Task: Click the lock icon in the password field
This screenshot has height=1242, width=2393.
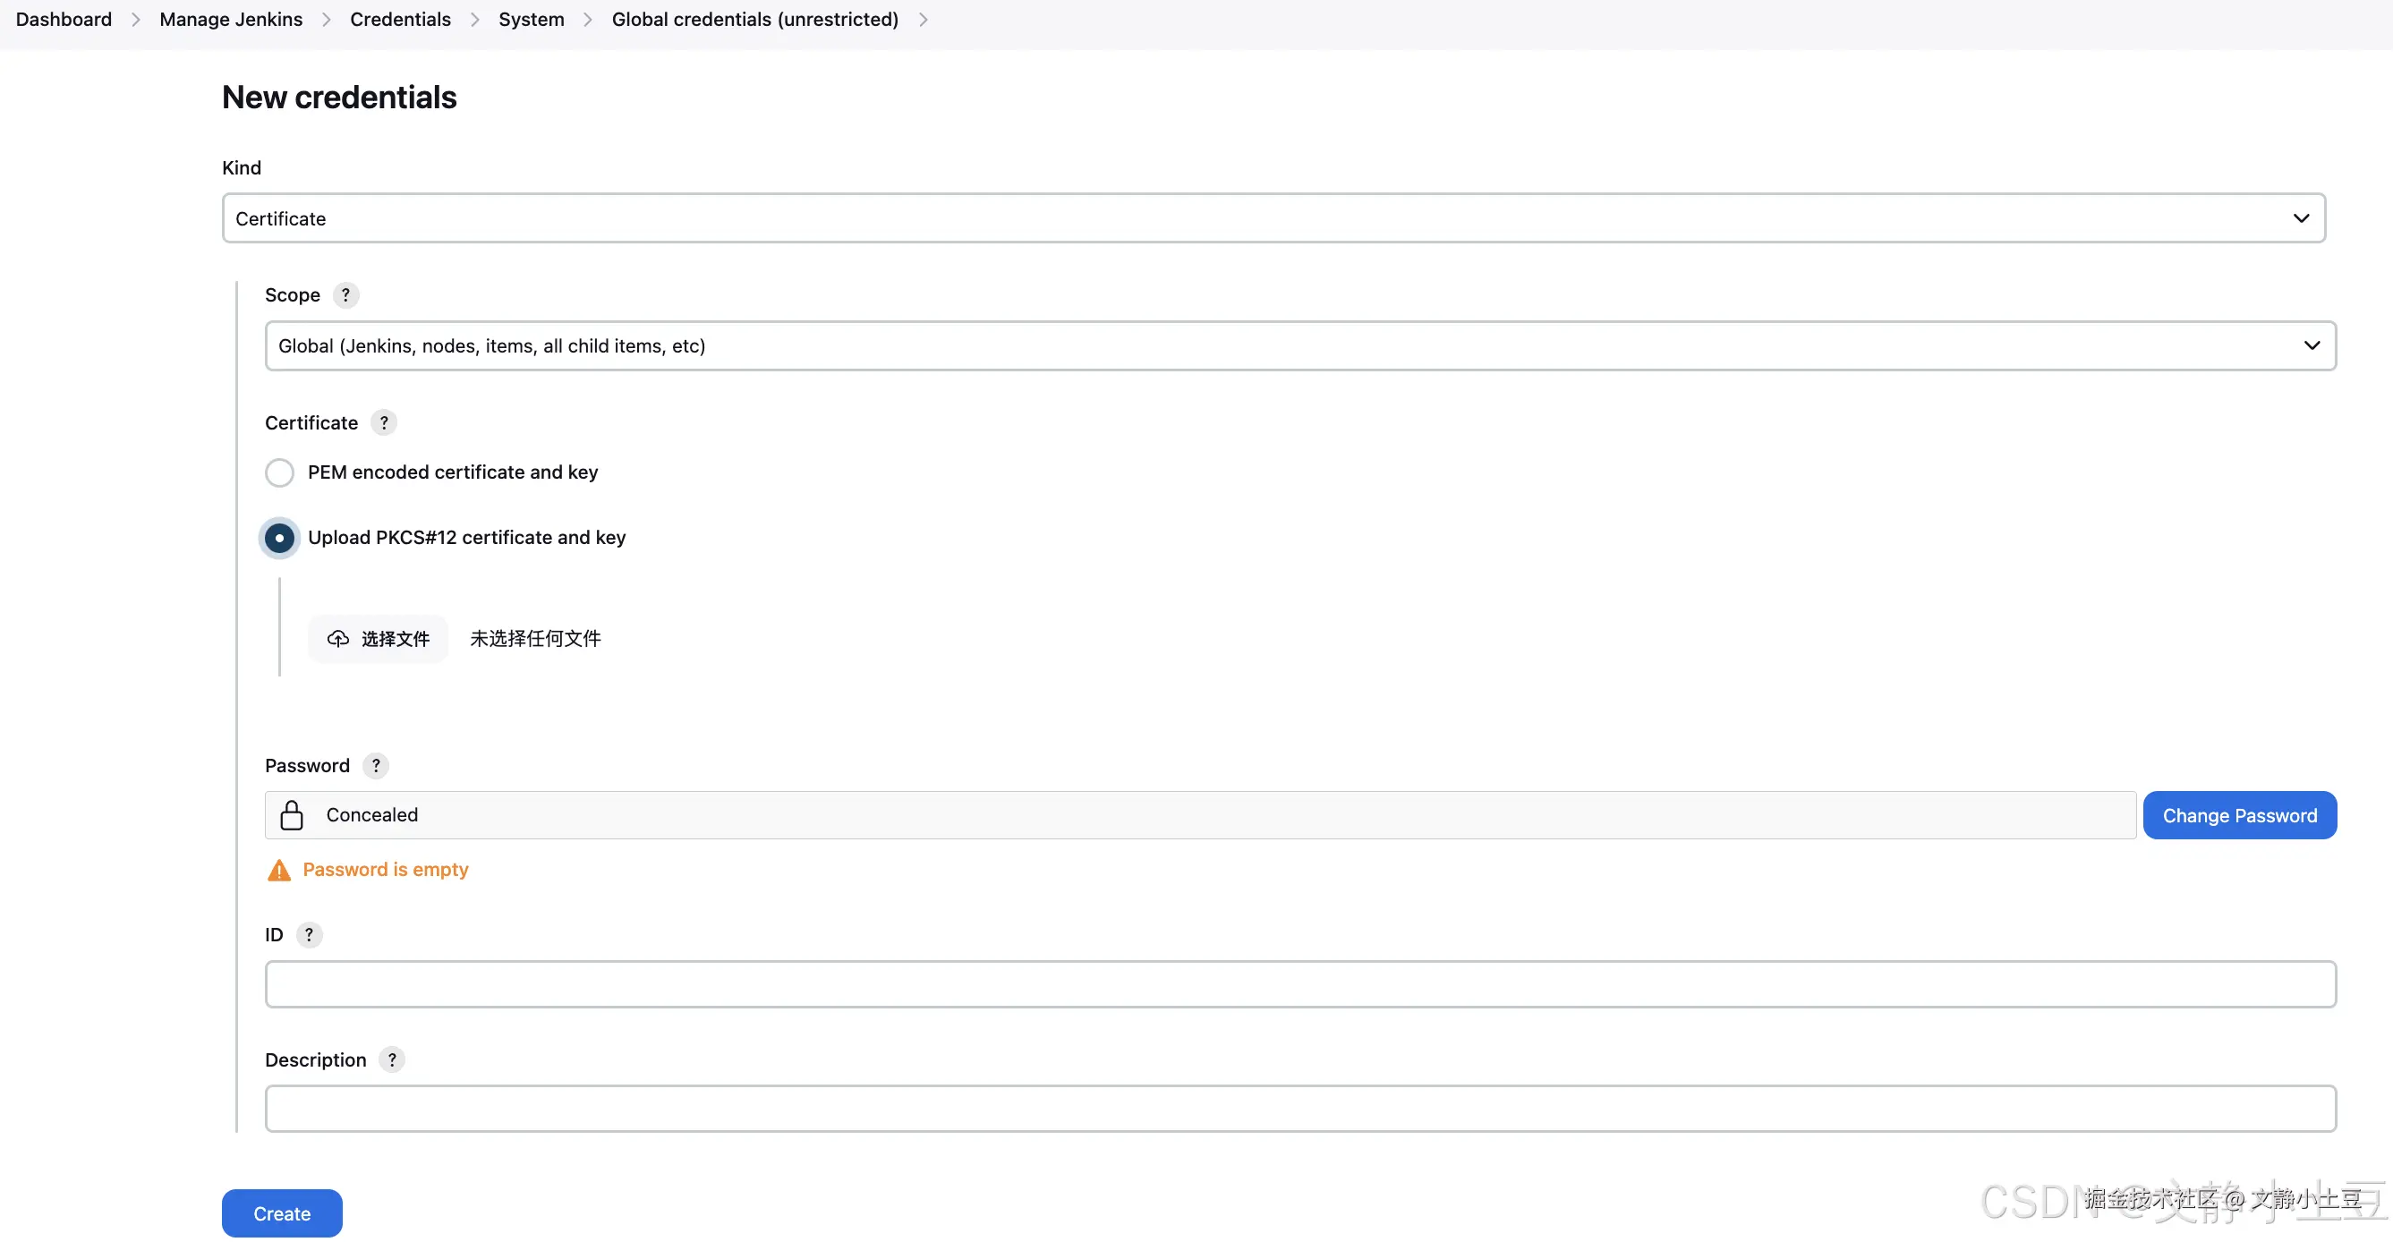Action: (292, 814)
